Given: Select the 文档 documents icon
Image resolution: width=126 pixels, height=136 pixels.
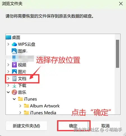Looking at the screenshot, I should point(14,79).
